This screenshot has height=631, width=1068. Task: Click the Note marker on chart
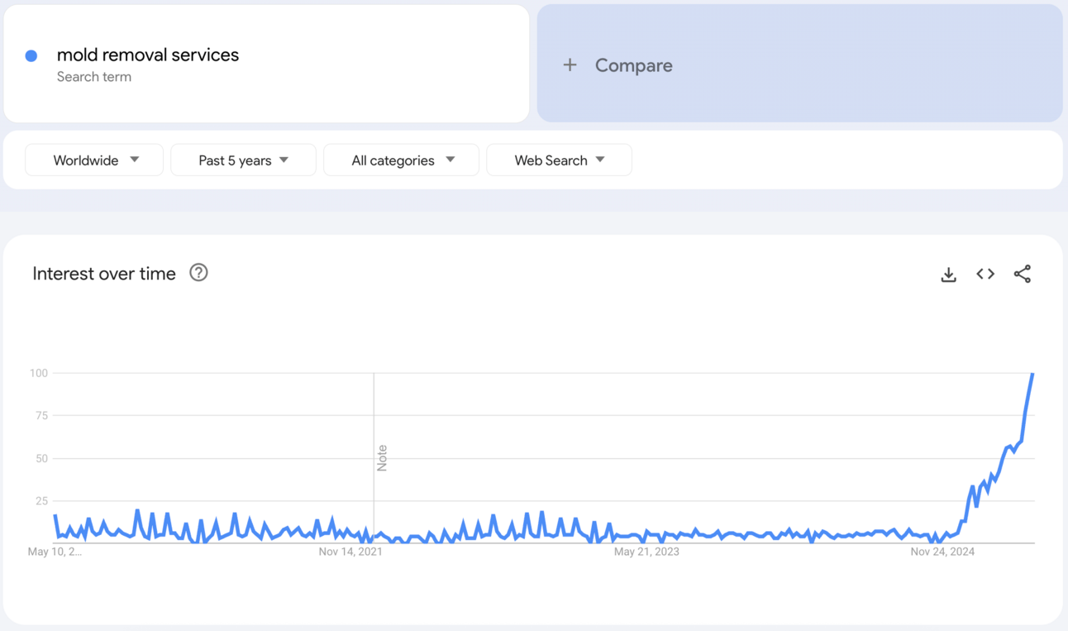click(382, 457)
